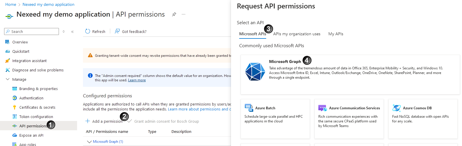The image size is (462, 146).
Task: Open Diagnose and solve problems
Action: click(x=38, y=70)
